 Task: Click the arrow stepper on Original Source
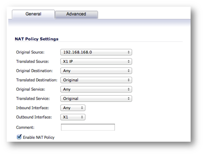coord(129,52)
